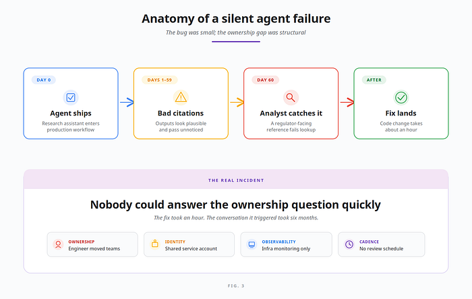This screenshot has width=472, height=299.
Task: Click the green checkmark icon above Fix lands
Action: click(401, 97)
